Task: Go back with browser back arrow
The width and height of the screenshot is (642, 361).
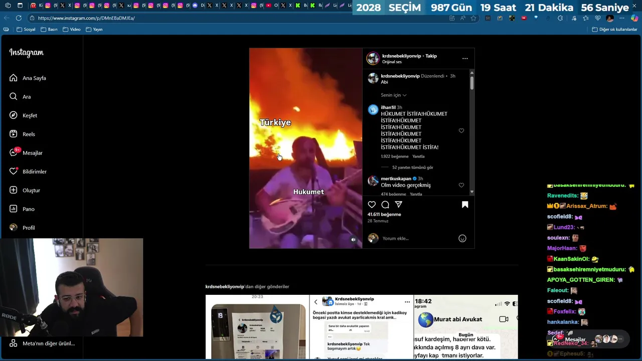Action: coord(6,18)
